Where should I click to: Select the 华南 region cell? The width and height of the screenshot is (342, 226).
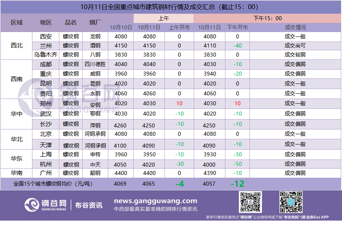coord(17,173)
